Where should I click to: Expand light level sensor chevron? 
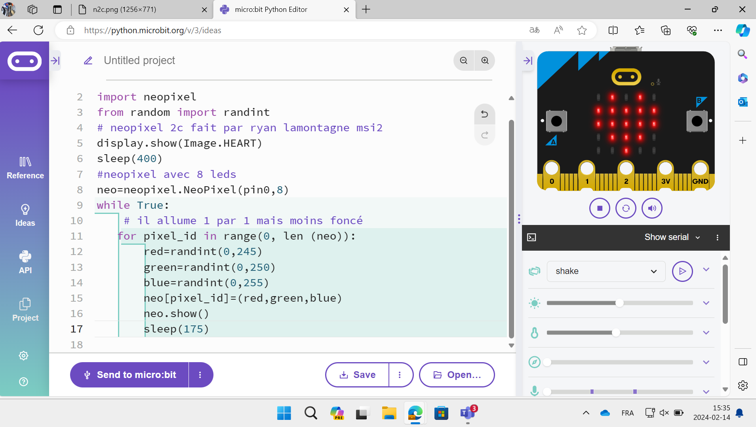pyautogui.click(x=706, y=303)
